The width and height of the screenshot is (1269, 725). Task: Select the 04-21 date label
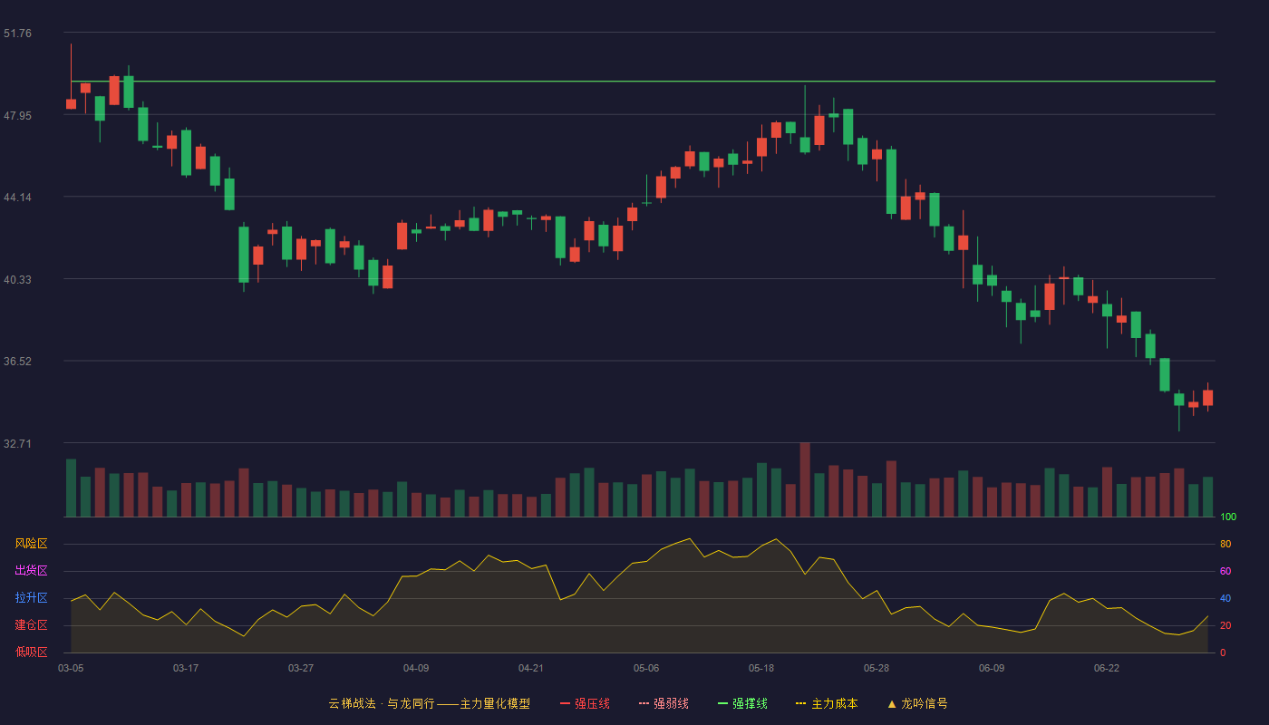pos(531,668)
